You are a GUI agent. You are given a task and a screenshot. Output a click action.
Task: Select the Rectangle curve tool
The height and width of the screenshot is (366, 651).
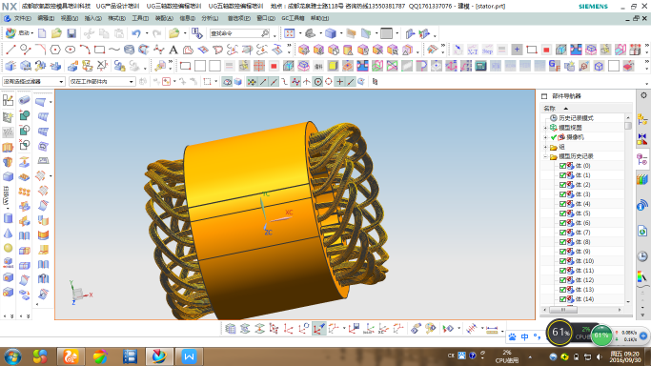click(99, 50)
